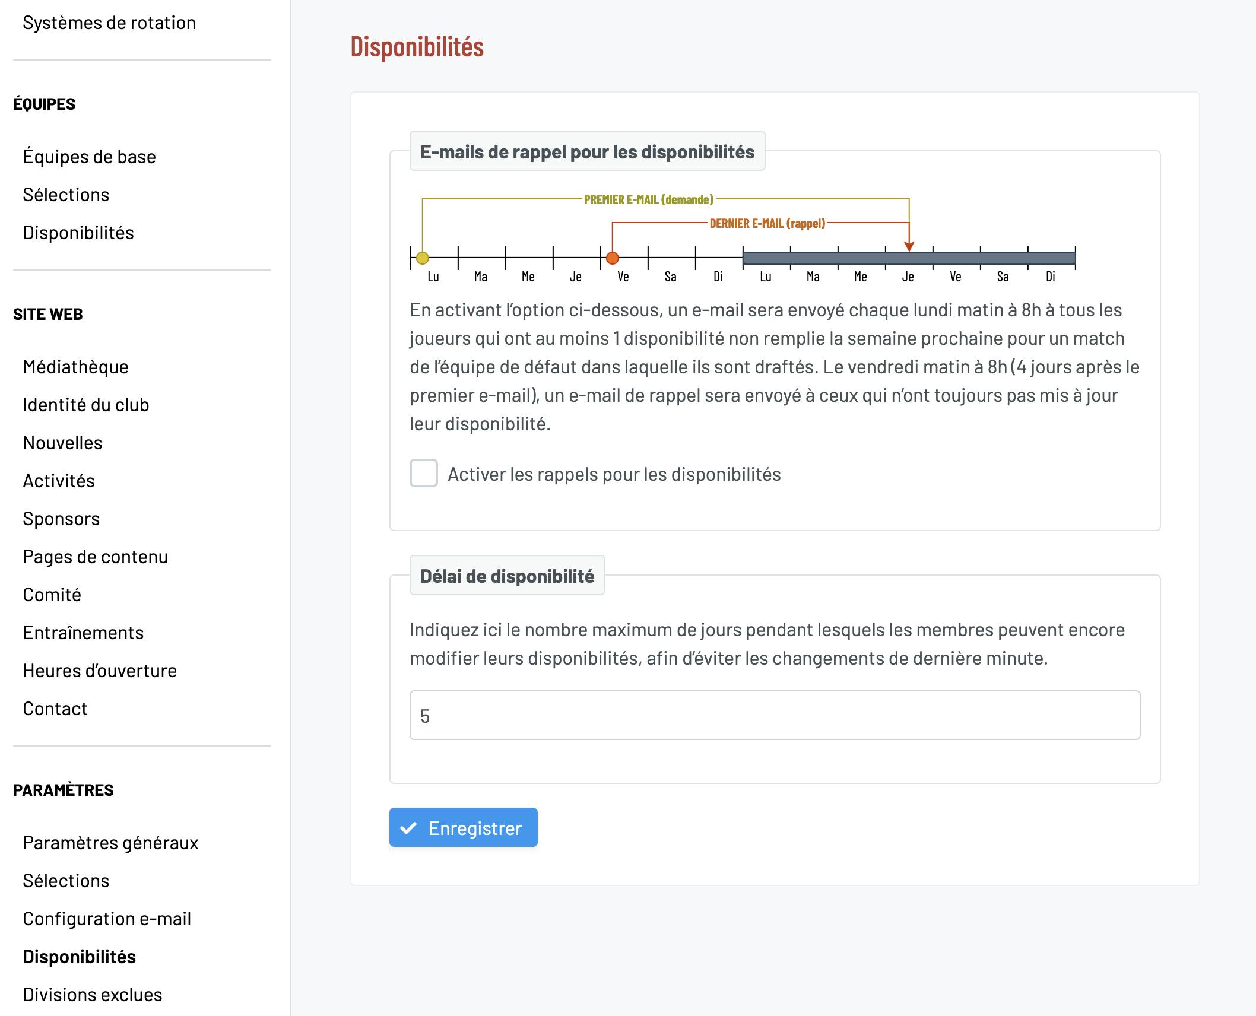The height and width of the screenshot is (1016, 1256).
Task: Open Configuration e-mail settings
Action: [x=107, y=919]
